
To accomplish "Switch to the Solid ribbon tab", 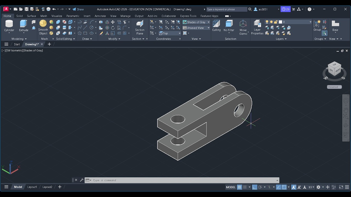I will click(19, 16).
